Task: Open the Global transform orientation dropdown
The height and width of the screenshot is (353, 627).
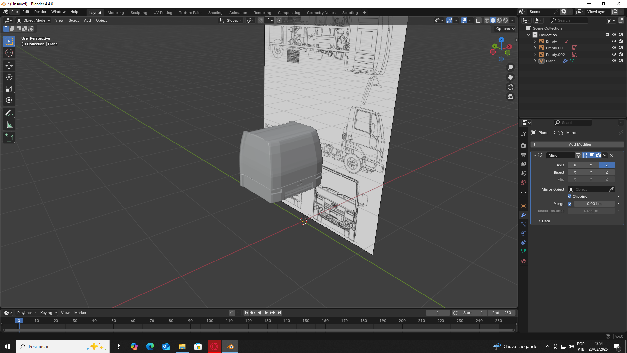Action: tap(232, 20)
